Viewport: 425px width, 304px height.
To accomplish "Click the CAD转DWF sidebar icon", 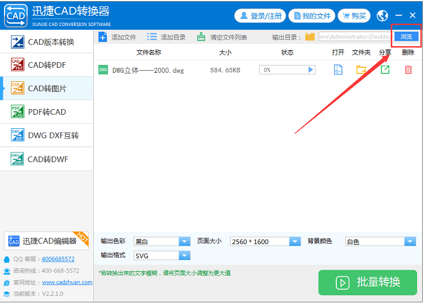I will pyautogui.click(x=18, y=159).
